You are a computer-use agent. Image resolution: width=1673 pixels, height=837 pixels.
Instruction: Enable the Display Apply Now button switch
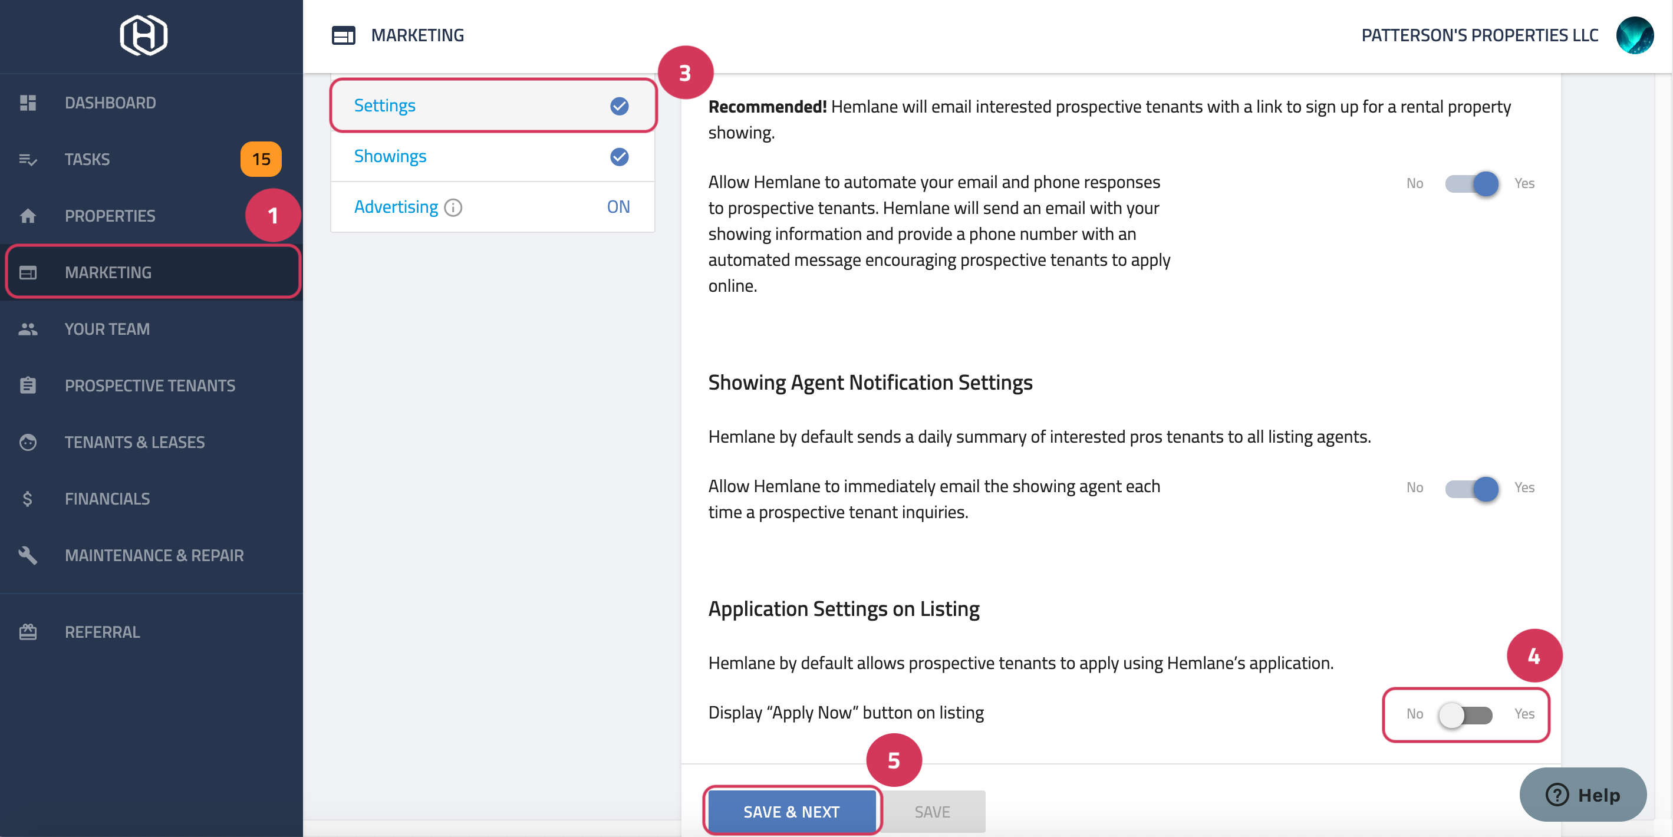(x=1465, y=715)
